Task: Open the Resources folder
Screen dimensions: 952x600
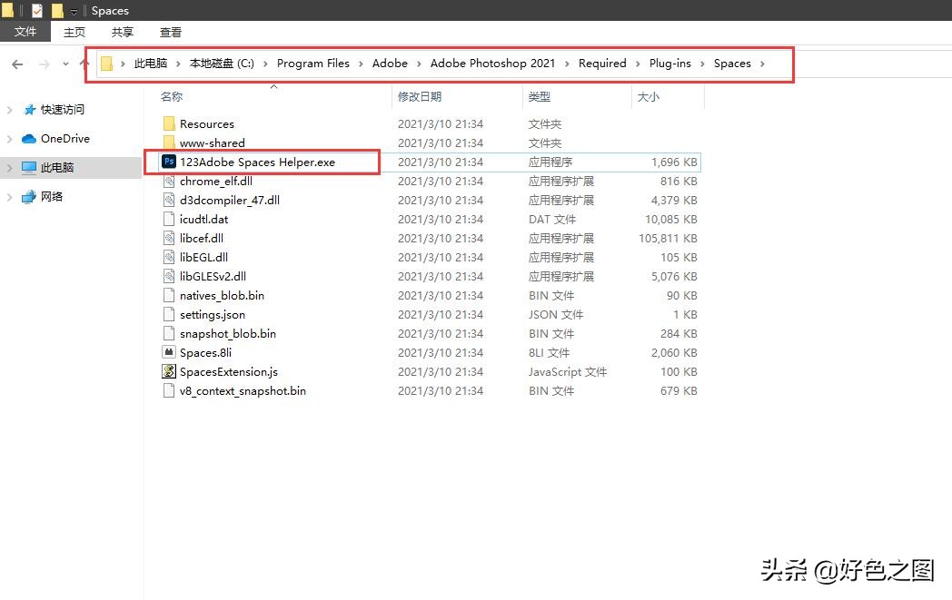Action: tap(207, 123)
